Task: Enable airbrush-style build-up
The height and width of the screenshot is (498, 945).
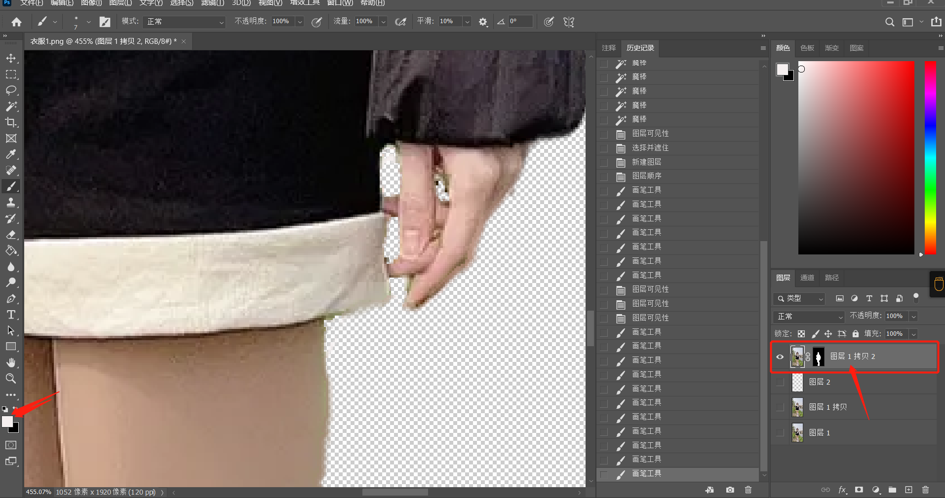Action: (x=400, y=22)
